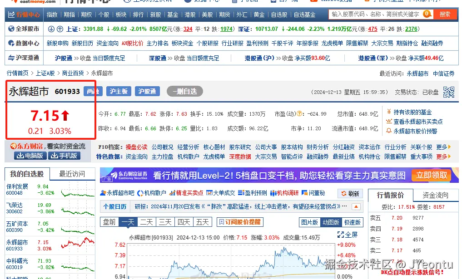462x279 pixels.
Task: Click the up arrow icon beside 上证
Action: pos(60,29)
